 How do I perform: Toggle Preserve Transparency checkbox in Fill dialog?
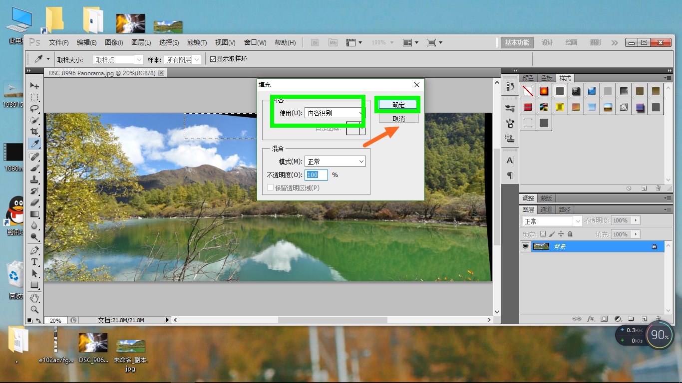[x=271, y=188]
